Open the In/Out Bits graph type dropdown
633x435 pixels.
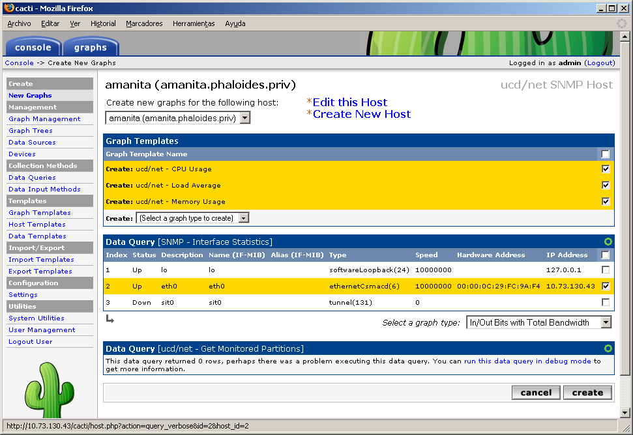tap(539, 322)
